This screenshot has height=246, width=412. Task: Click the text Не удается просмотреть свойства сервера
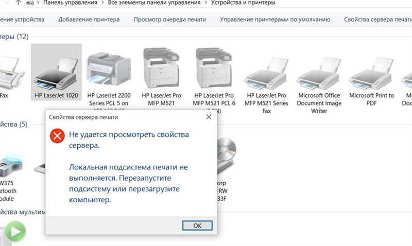click(x=129, y=140)
